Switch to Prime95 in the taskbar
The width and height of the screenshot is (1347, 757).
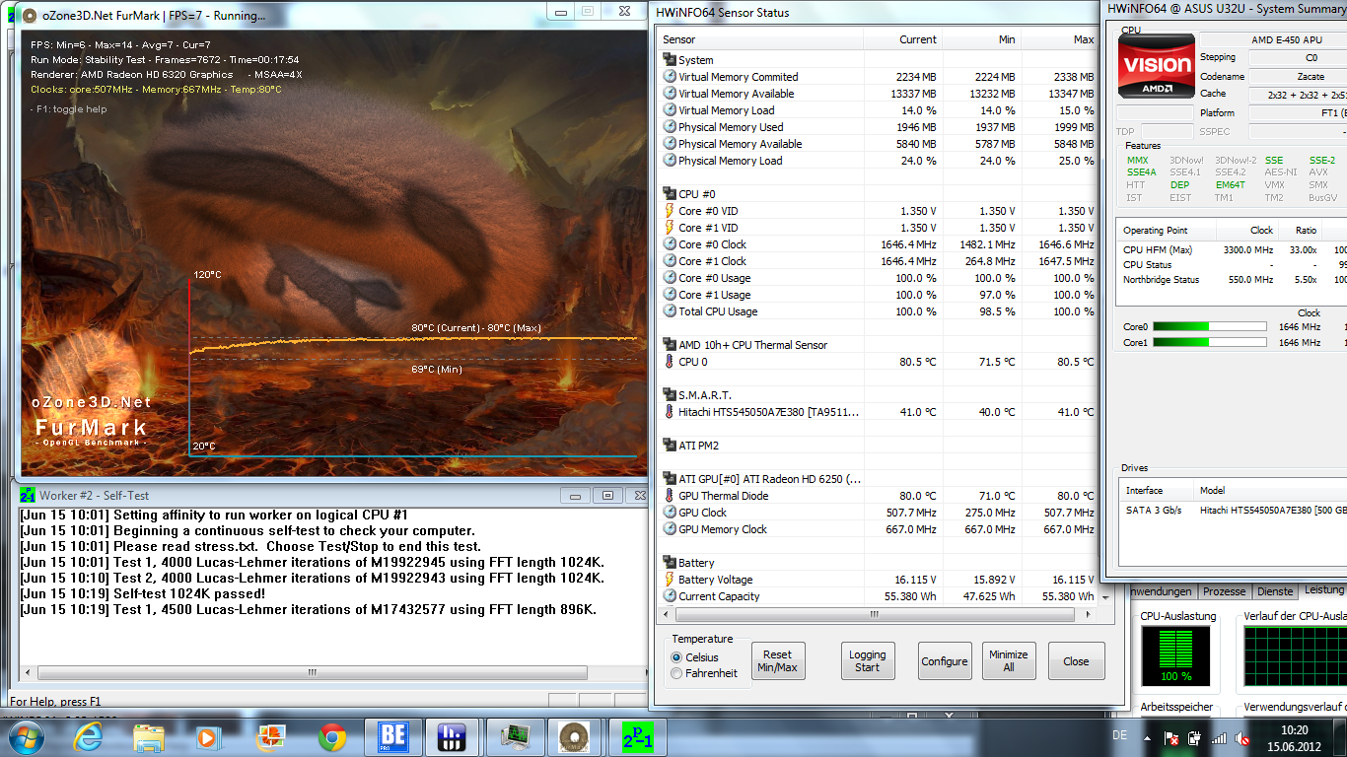tap(638, 736)
